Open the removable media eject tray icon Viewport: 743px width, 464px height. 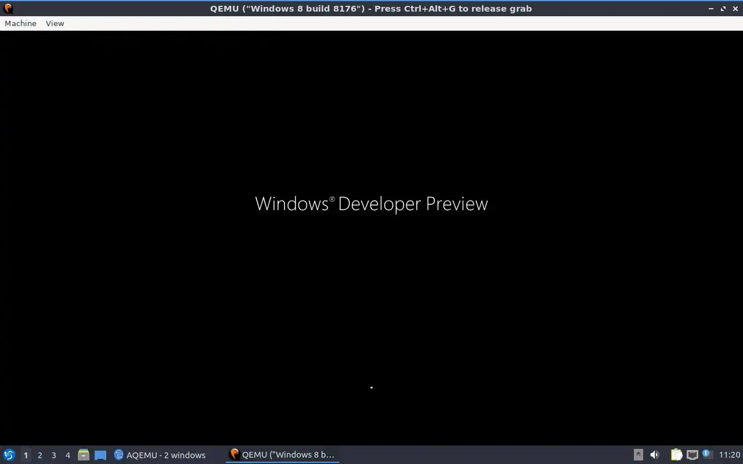(638, 455)
